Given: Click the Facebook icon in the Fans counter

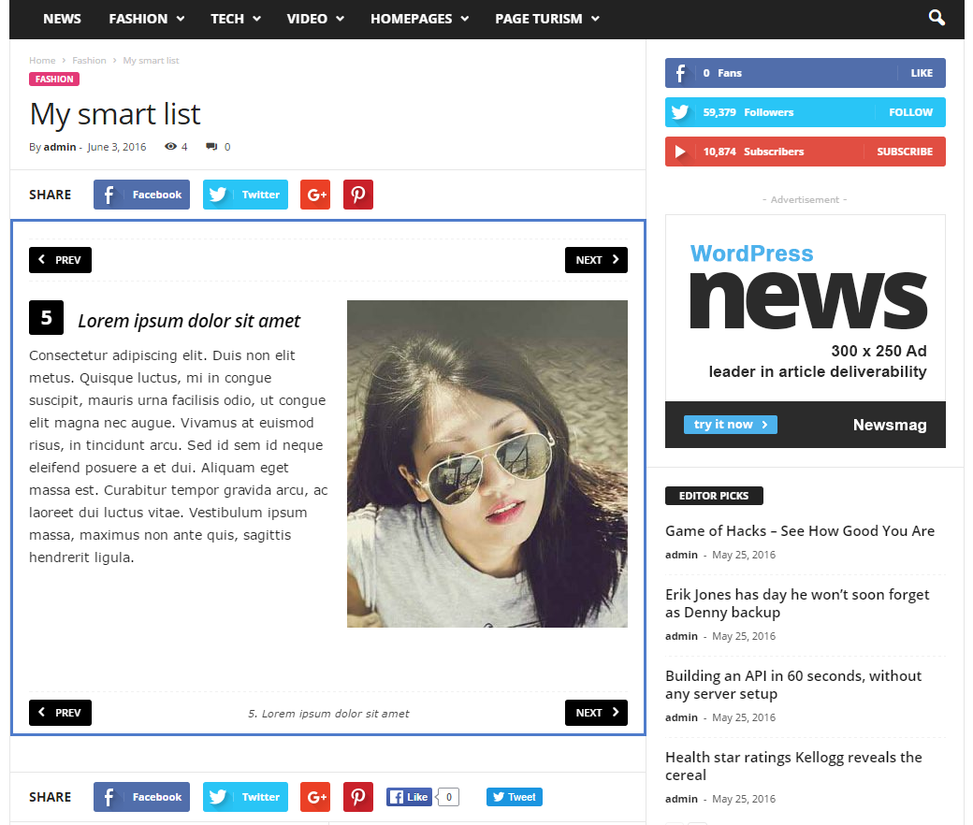Looking at the screenshot, I should point(680,73).
